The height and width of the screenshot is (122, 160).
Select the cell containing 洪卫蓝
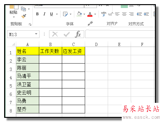coord(27,84)
